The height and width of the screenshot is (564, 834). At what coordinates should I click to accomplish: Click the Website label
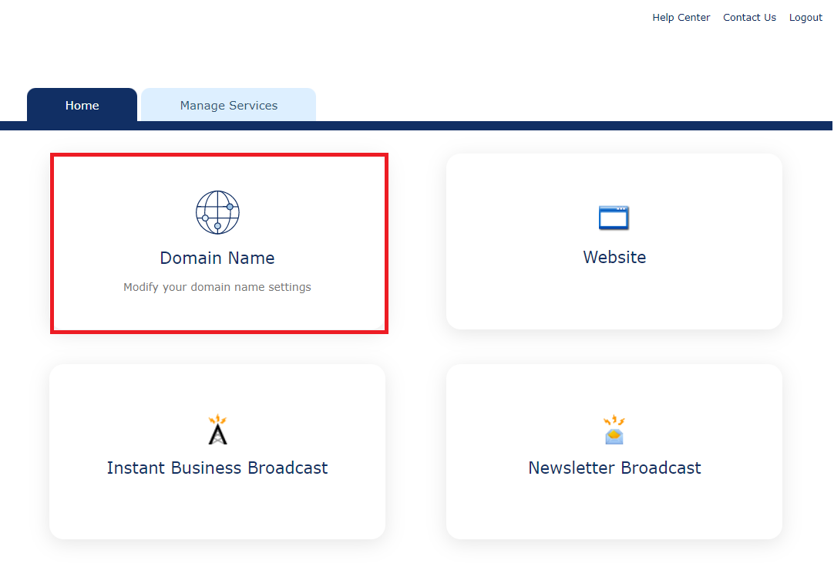[x=614, y=257]
